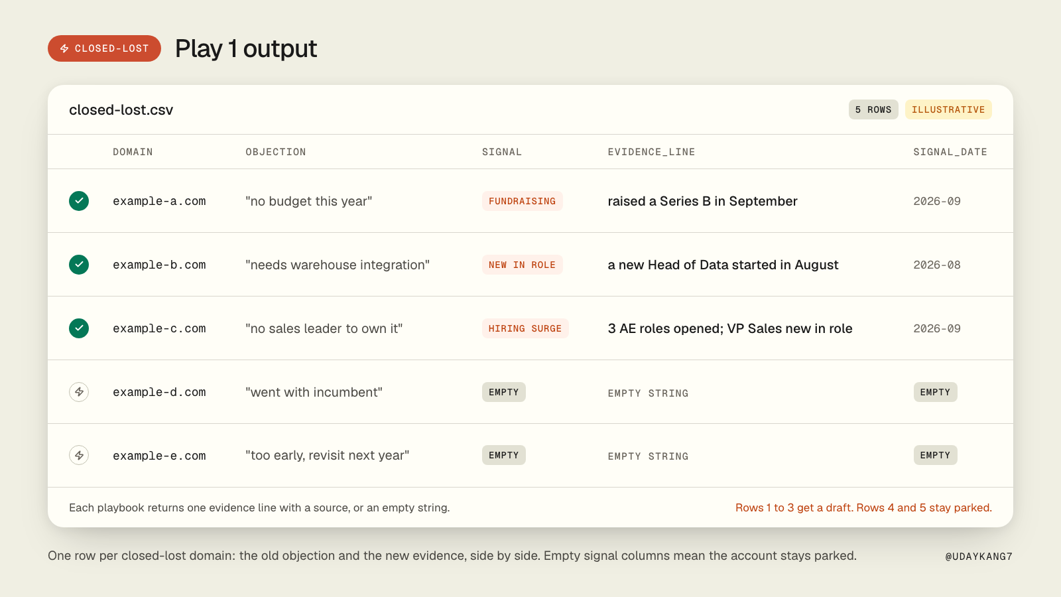Click the EMPTY date tag for example-e.com
The height and width of the screenshot is (597, 1061).
point(935,455)
